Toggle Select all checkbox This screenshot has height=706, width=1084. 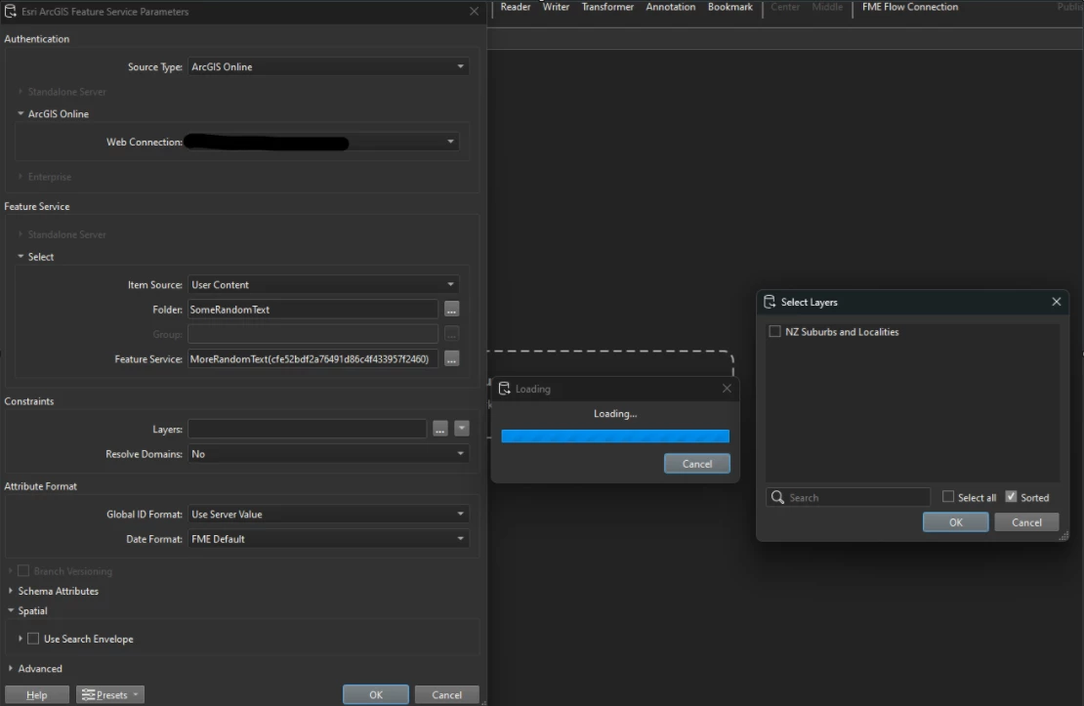pos(948,496)
